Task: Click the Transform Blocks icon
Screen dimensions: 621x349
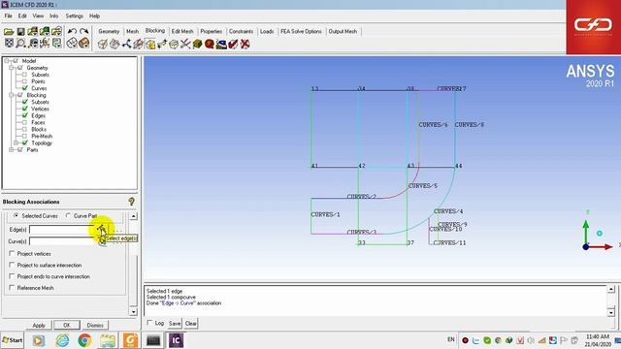Action: click(174, 44)
